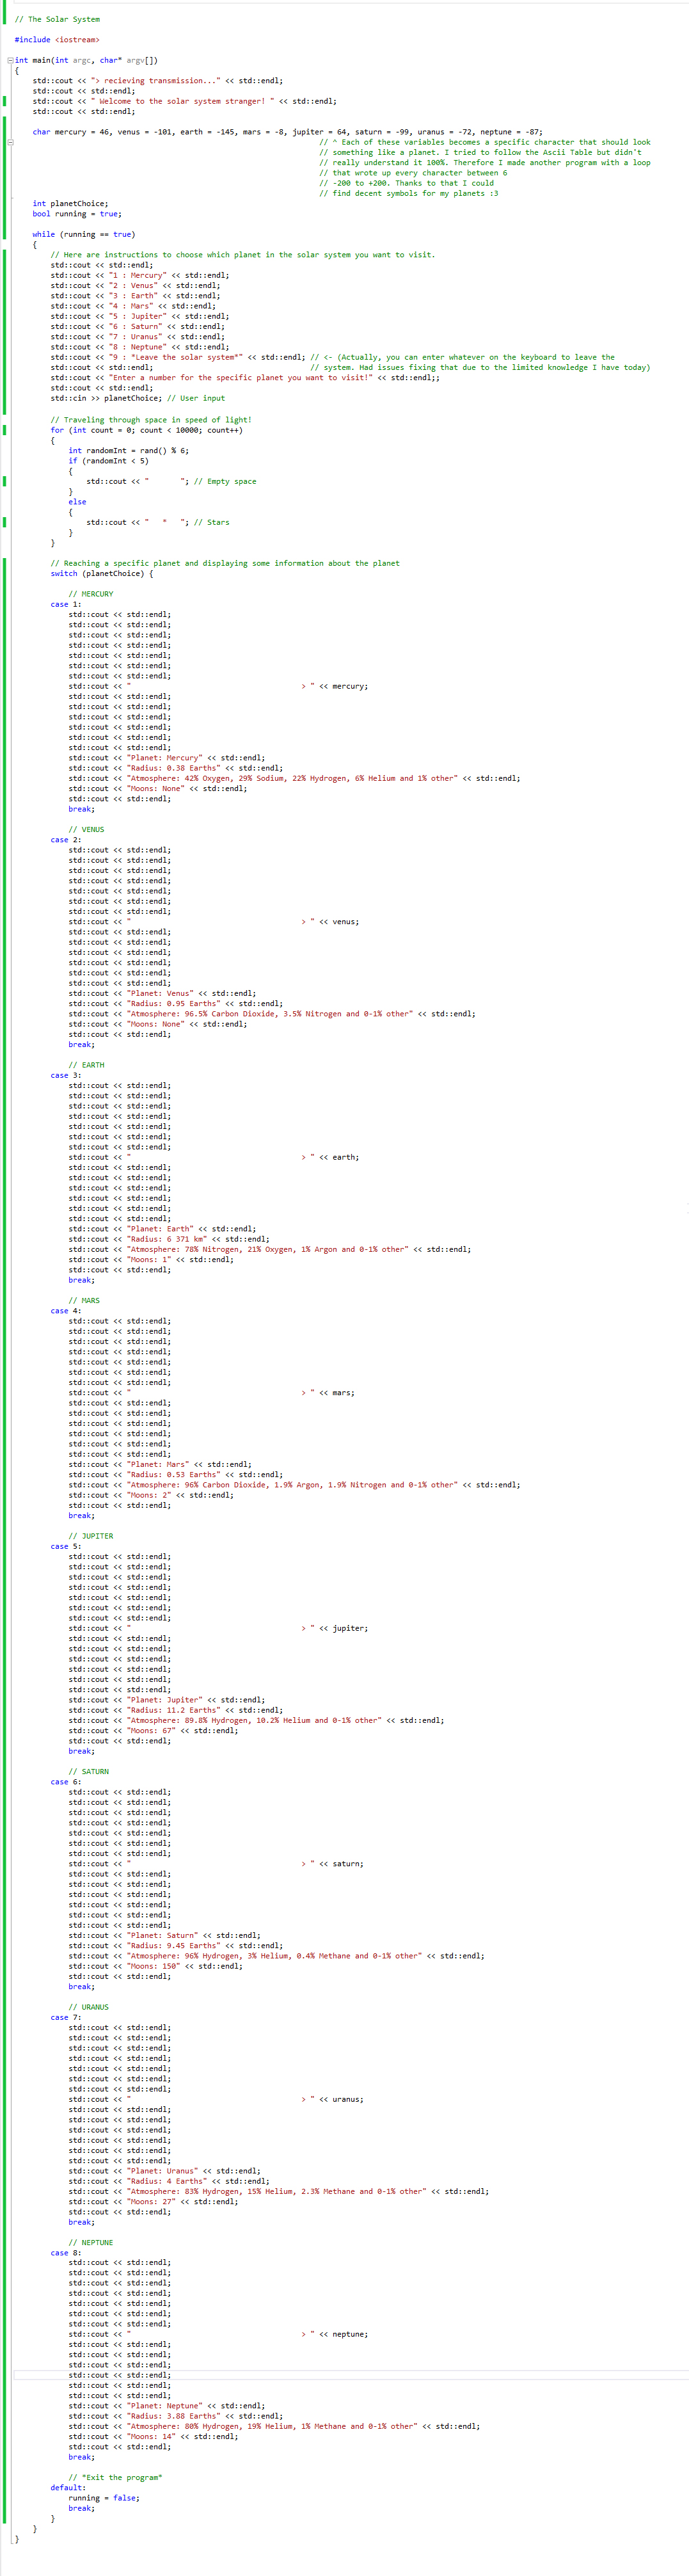Screen dimensions: 689x2576
Task: Click the 'Radius: 4 Earths' line
Action: tap(169, 2181)
